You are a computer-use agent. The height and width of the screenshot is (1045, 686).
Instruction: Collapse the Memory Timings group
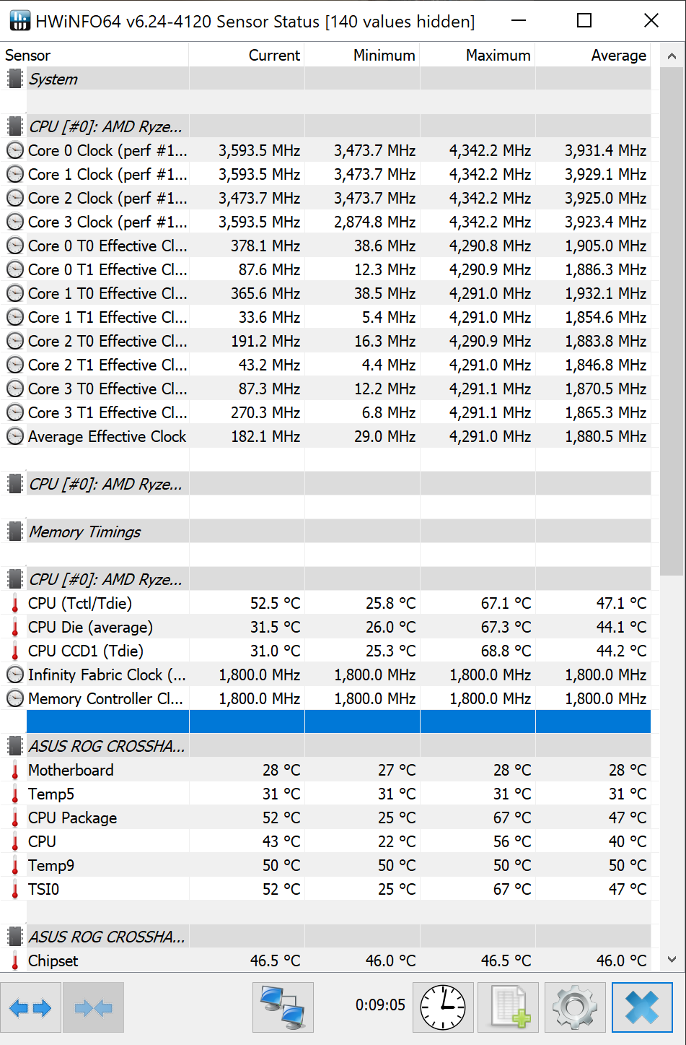[14, 532]
